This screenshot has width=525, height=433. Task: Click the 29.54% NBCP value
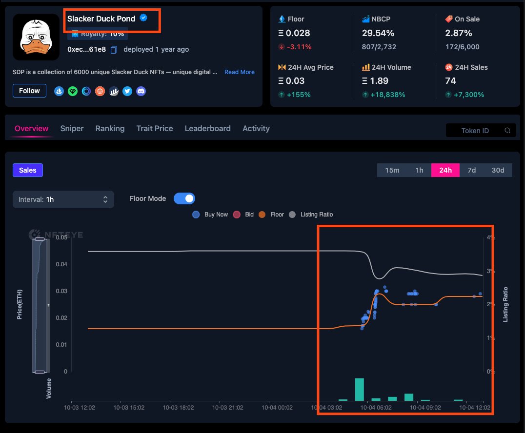pos(378,33)
